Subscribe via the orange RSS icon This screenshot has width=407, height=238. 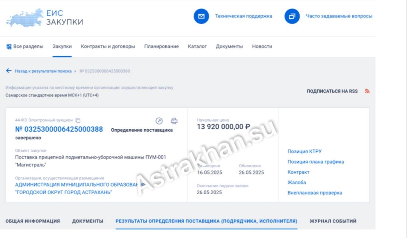coord(367,91)
